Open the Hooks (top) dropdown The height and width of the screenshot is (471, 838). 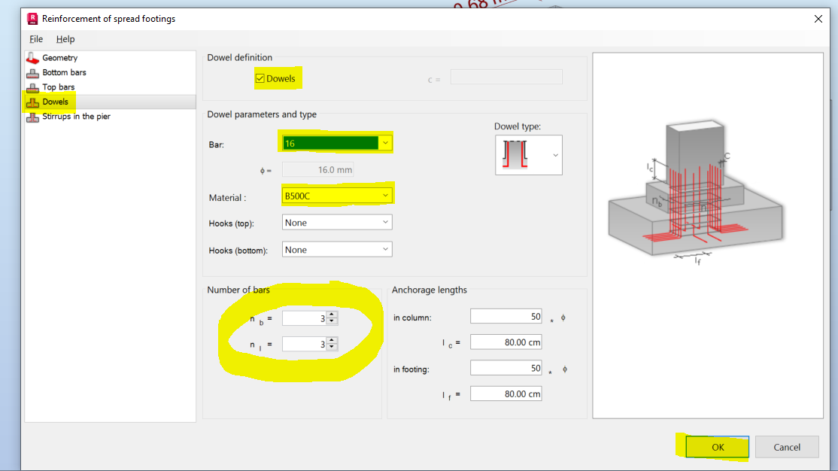384,222
